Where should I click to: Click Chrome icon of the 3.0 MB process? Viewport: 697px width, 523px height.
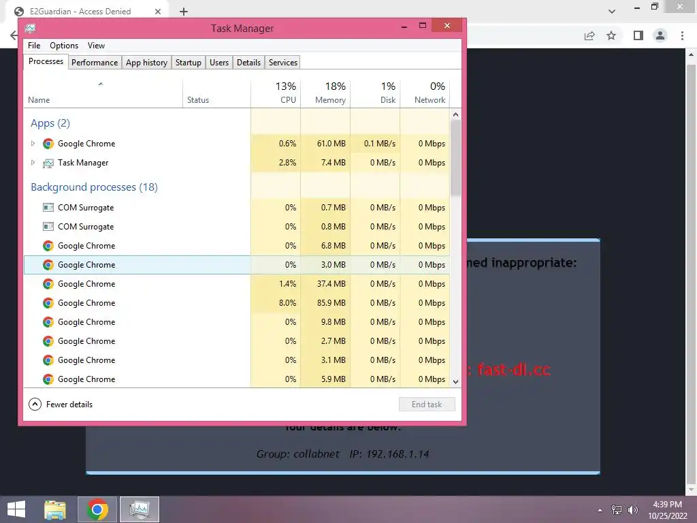coord(48,265)
